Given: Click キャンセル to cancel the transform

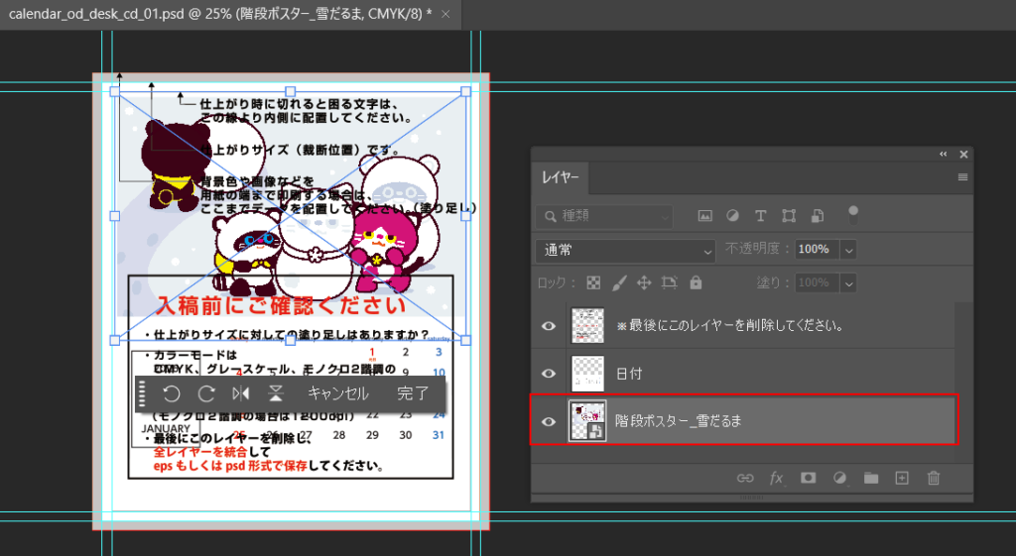Looking at the screenshot, I should pos(337,393).
